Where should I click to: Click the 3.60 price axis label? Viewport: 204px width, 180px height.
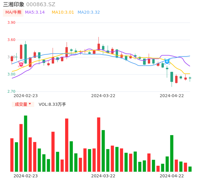[x=11, y=40]
